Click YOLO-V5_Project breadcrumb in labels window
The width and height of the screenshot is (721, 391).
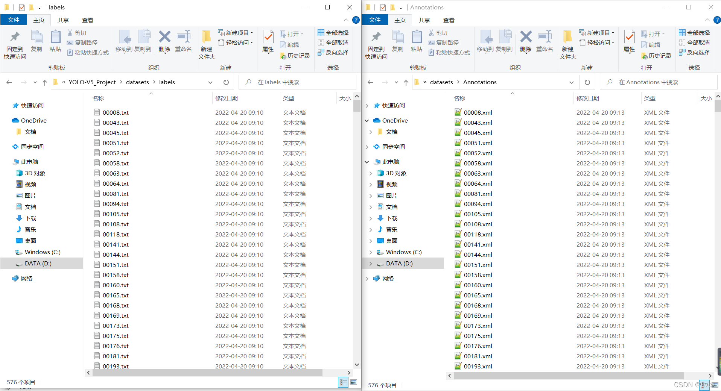click(92, 82)
